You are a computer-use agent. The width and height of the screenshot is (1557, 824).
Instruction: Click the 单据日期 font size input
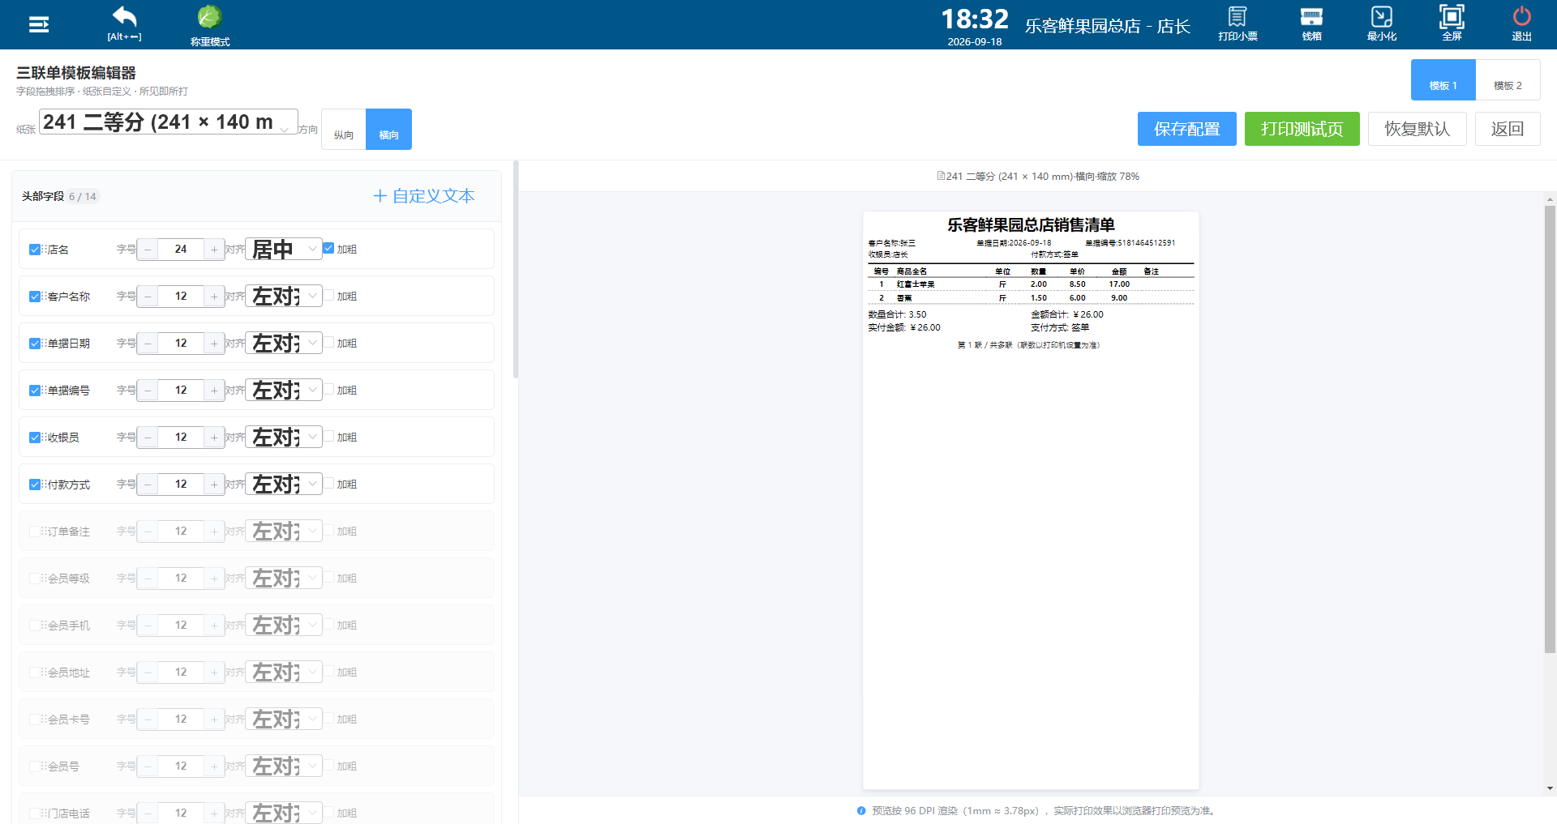click(181, 344)
